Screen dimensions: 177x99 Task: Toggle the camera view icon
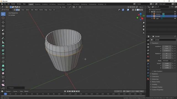coord(144,29)
